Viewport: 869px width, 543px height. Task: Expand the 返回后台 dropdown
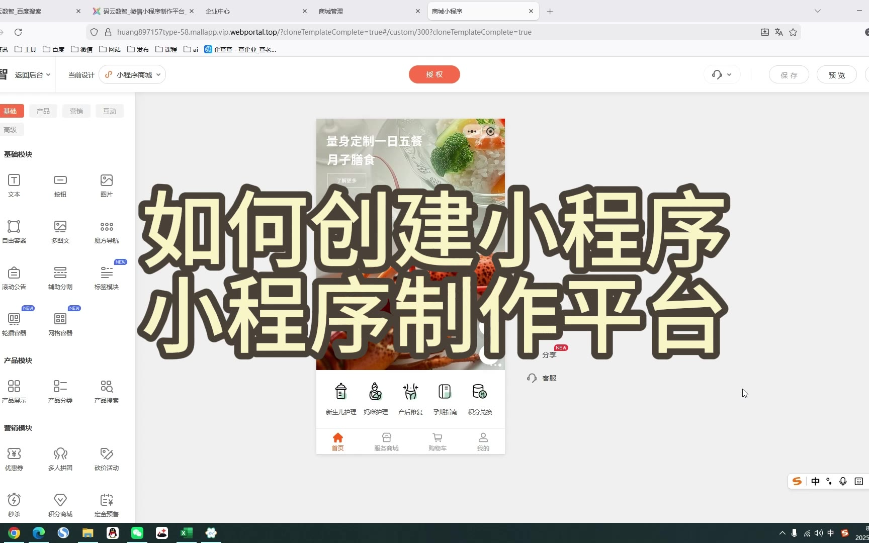[33, 75]
